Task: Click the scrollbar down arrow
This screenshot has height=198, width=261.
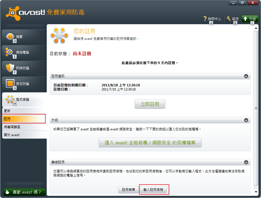Action: click(256, 192)
